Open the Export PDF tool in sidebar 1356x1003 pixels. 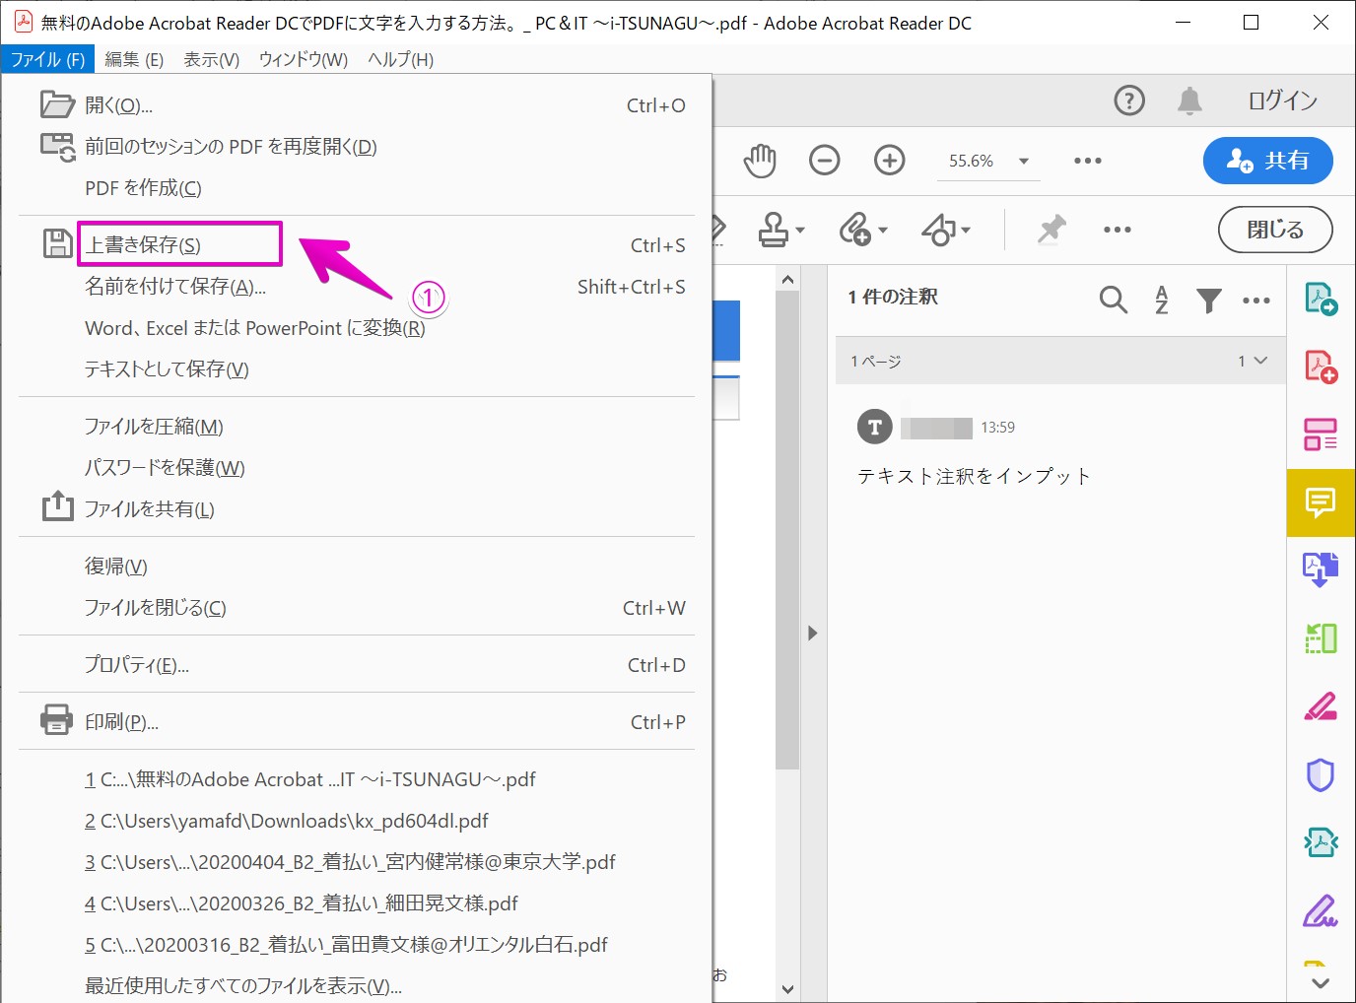point(1321,299)
